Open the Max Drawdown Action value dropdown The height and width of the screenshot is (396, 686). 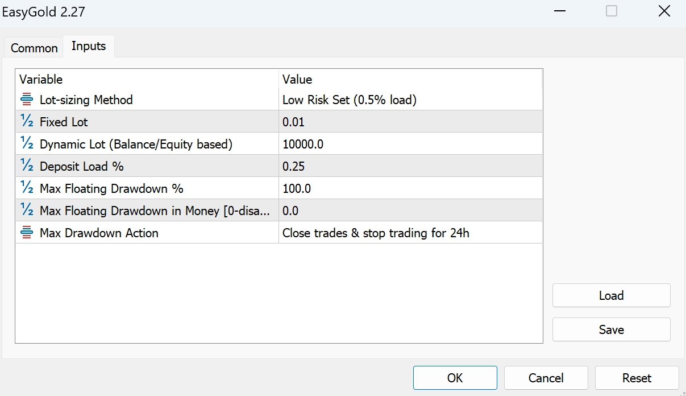409,233
